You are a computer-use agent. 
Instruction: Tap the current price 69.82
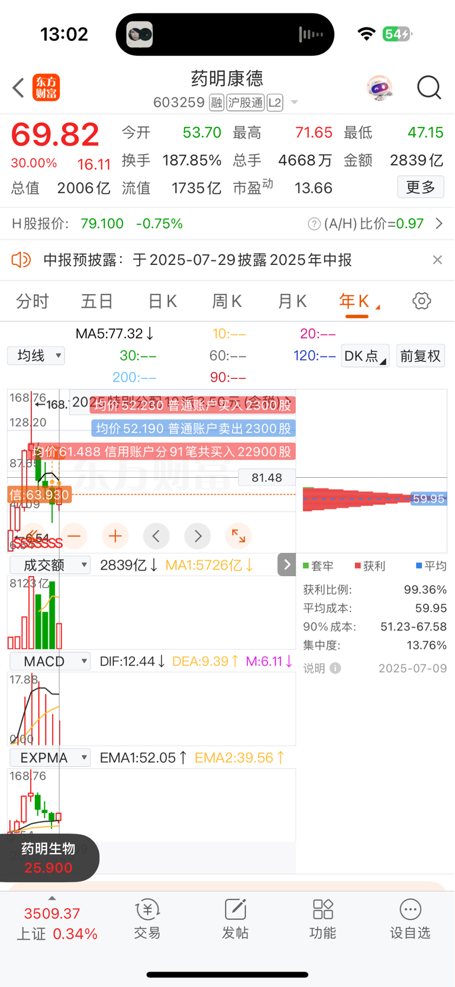click(x=55, y=135)
